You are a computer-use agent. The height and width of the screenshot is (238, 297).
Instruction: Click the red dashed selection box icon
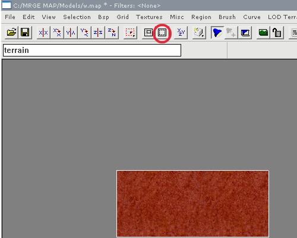130,32
